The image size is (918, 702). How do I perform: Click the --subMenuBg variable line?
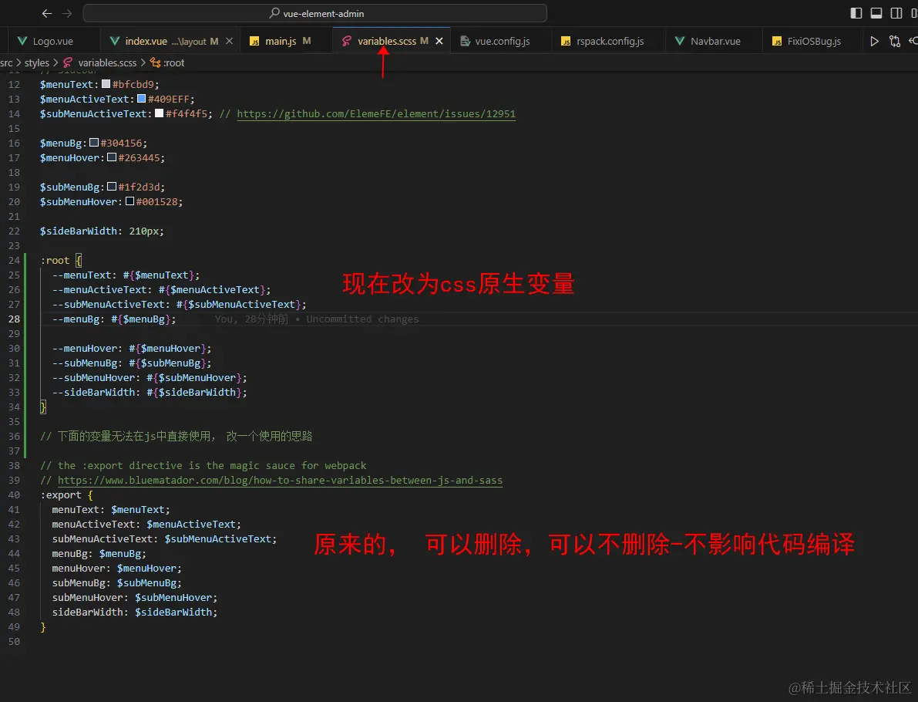(x=132, y=363)
